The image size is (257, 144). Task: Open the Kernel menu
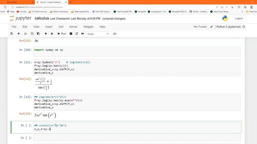pyautogui.click(x=73, y=27)
